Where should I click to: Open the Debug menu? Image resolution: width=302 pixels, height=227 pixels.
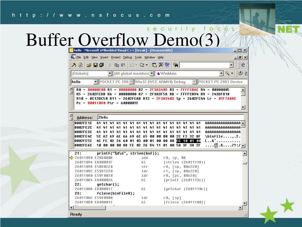128,57
